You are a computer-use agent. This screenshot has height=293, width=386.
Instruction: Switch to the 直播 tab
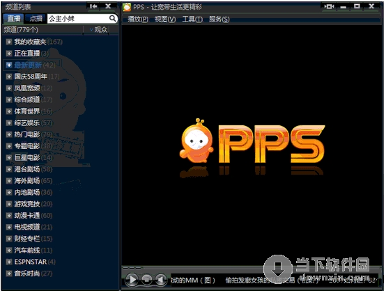pyautogui.click(x=14, y=18)
